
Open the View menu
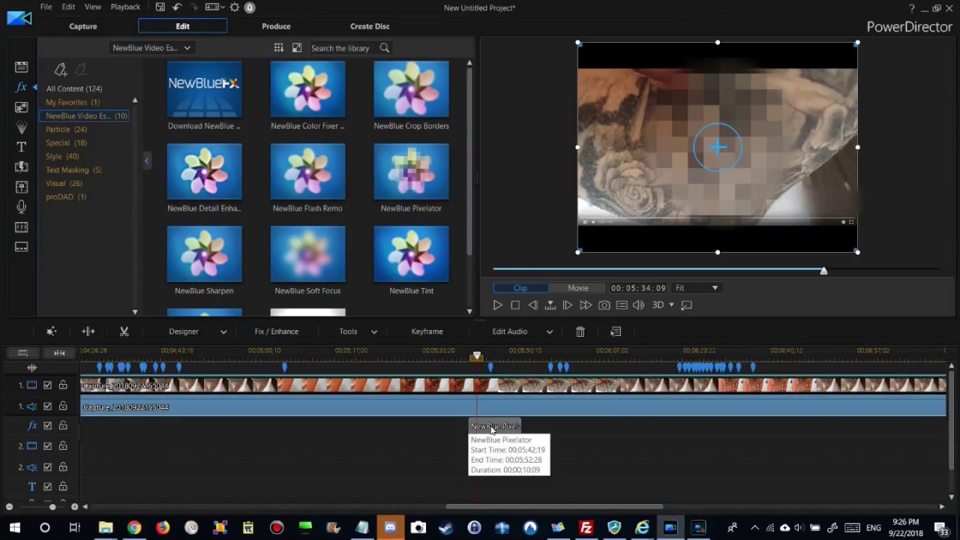click(93, 7)
